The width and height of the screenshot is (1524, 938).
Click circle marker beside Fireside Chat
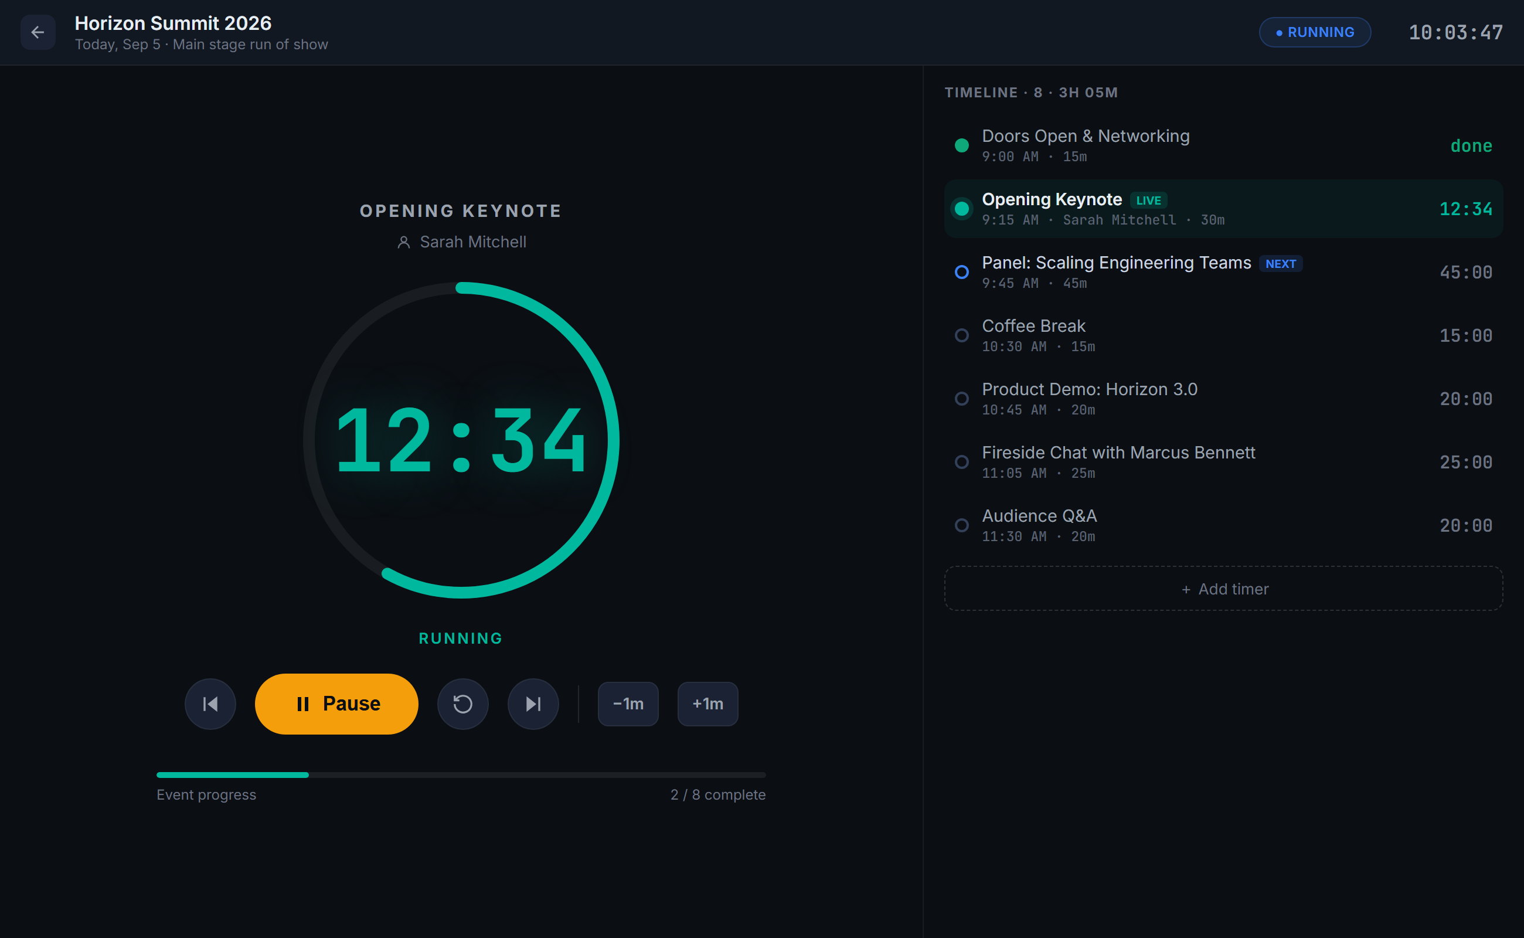pos(961,462)
